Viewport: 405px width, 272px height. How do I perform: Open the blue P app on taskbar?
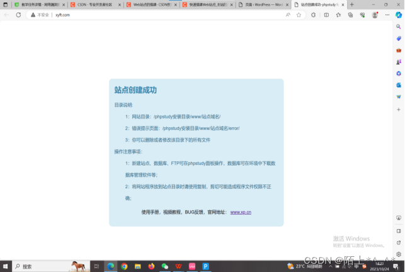point(205,266)
